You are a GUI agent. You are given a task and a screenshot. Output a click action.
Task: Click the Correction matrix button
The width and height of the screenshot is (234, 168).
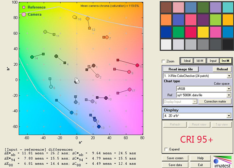coord(215,102)
